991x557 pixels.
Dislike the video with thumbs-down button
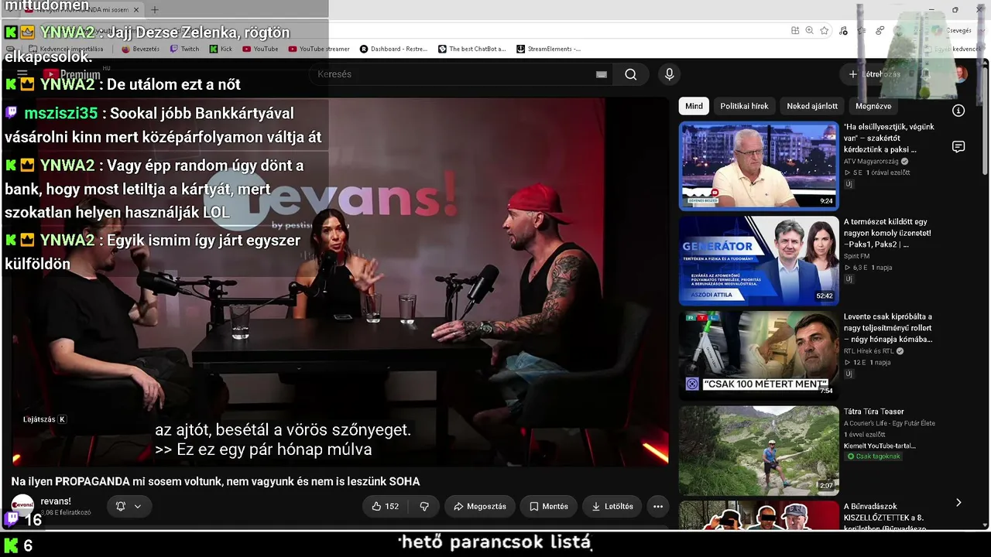[424, 507]
